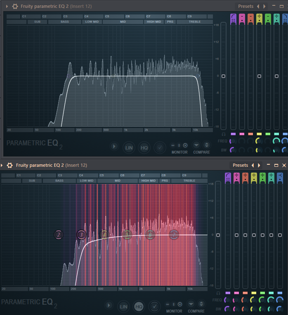Click green band type icon in bottom window
288x315 pixels.
pyautogui.click(x=262, y=178)
